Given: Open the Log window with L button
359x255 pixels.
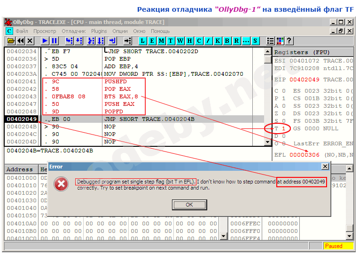Looking at the screenshot, I should pyautogui.click(x=142, y=41).
